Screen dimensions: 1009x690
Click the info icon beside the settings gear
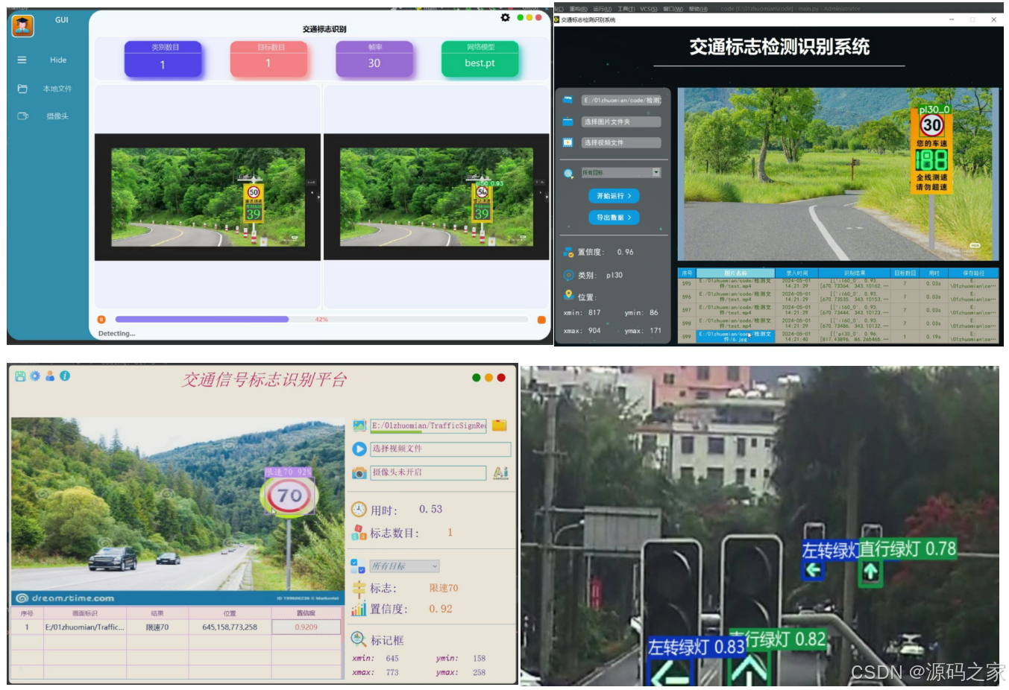click(x=63, y=376)
